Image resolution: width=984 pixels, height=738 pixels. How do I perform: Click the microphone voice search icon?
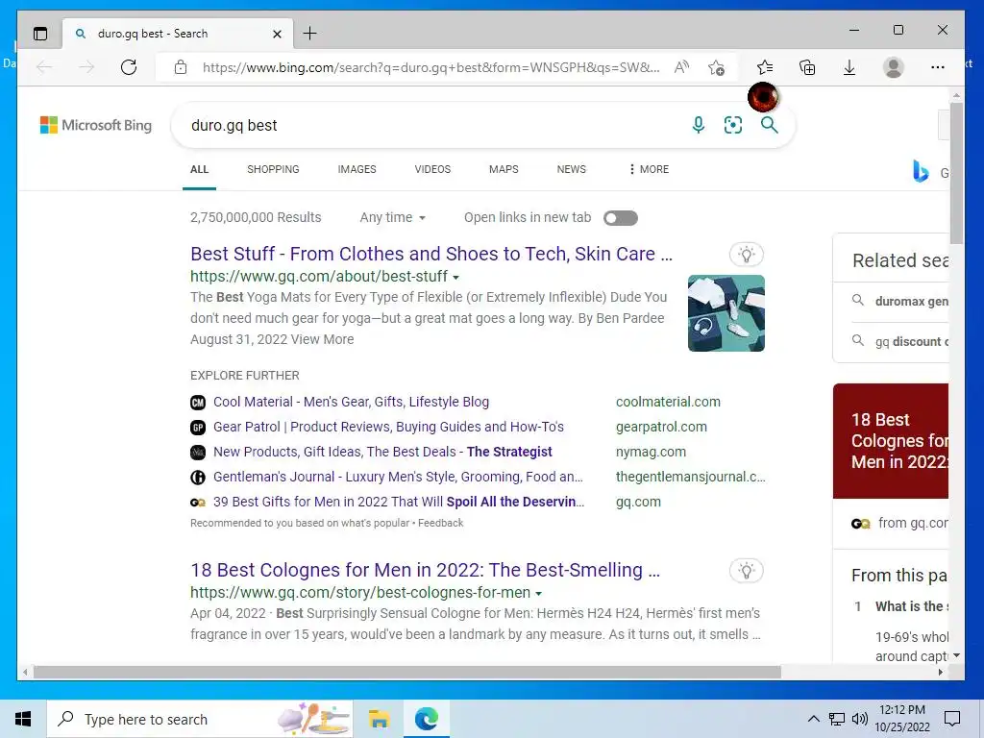point(698,125)
